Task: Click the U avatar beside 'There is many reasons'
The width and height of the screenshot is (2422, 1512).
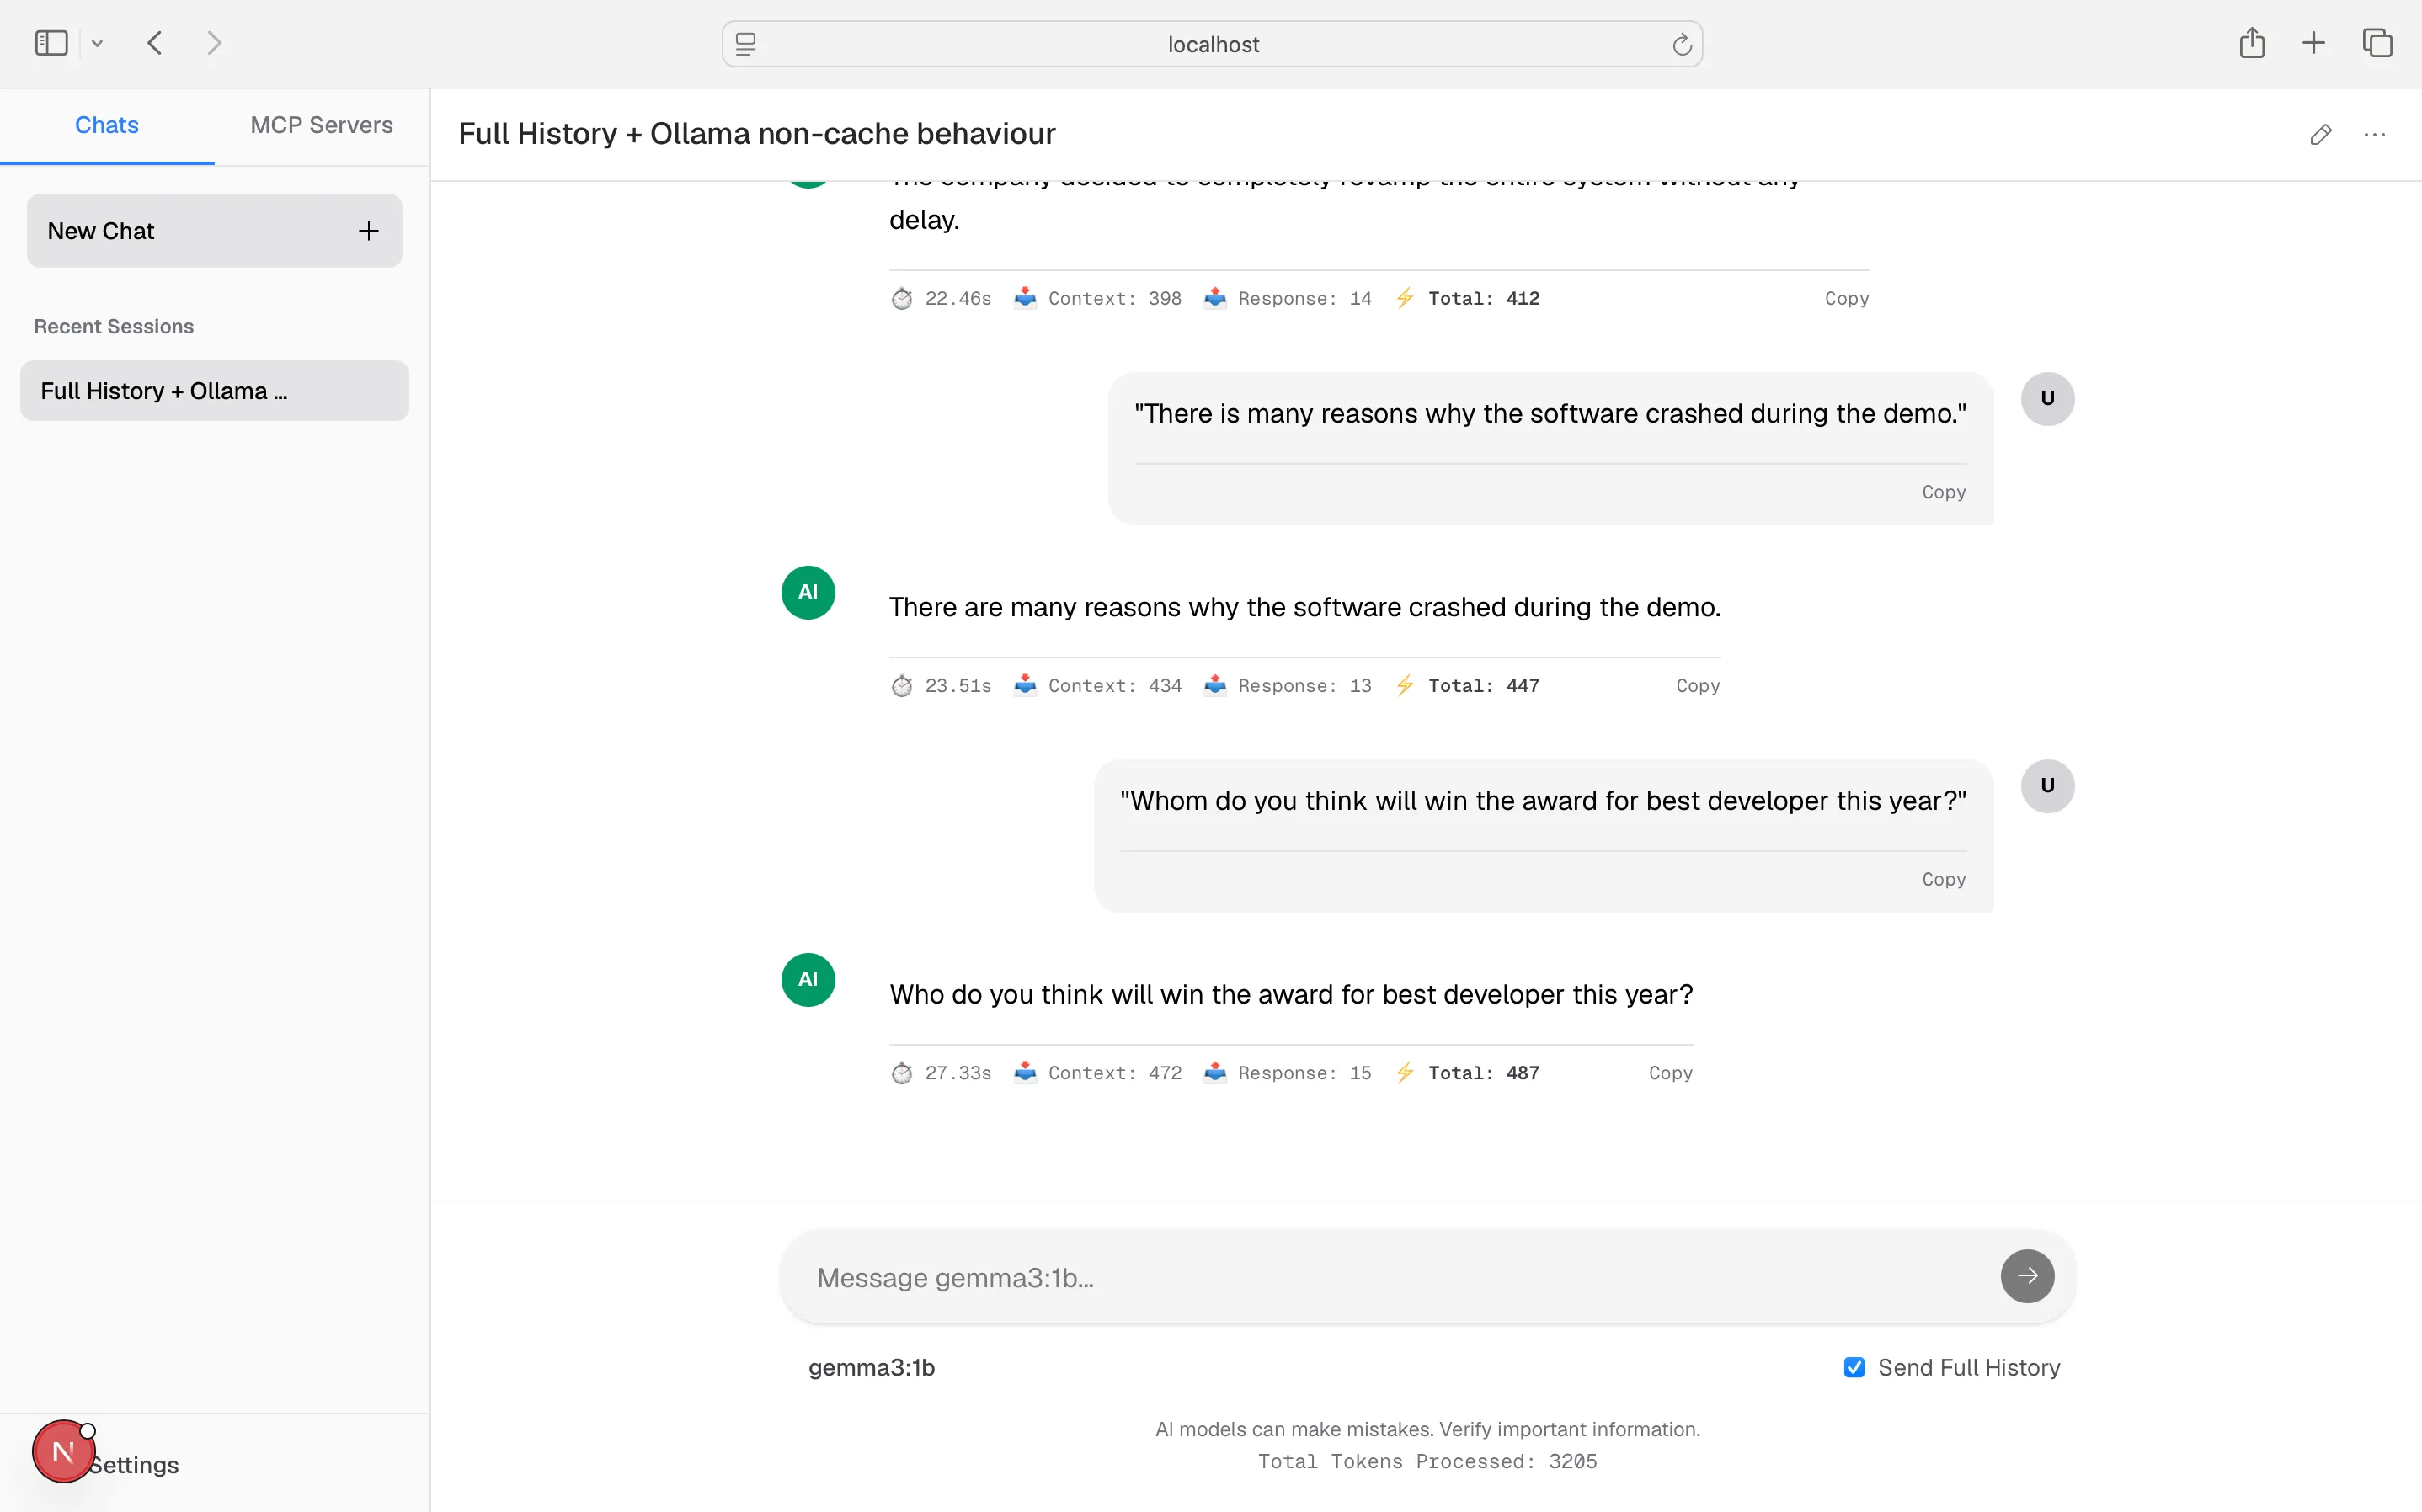Action: click(x=2047, y=399)
